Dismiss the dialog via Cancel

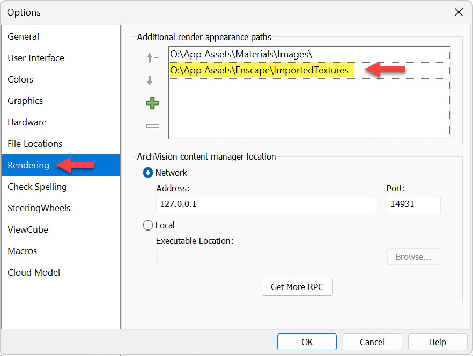click(x=372, y=342)
